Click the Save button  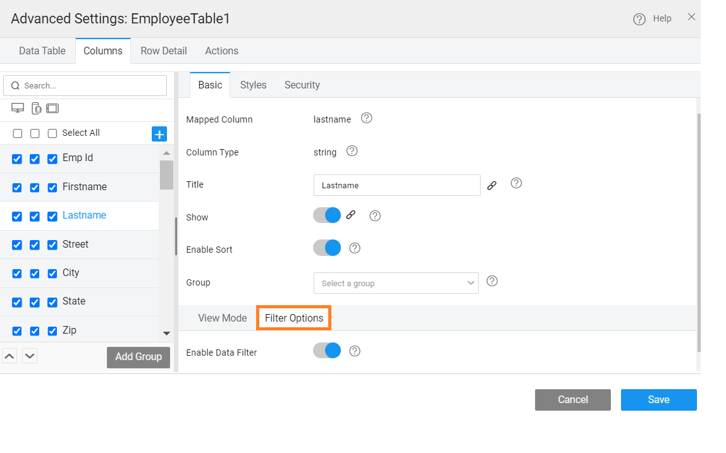coord(658,399)
